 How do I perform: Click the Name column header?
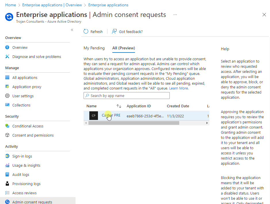click(92, 106)
